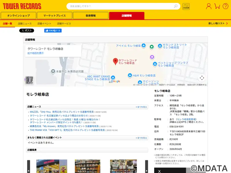Click the third store interior photo
This screenshot has height=173, width=231.
click(x=124, y=166)
